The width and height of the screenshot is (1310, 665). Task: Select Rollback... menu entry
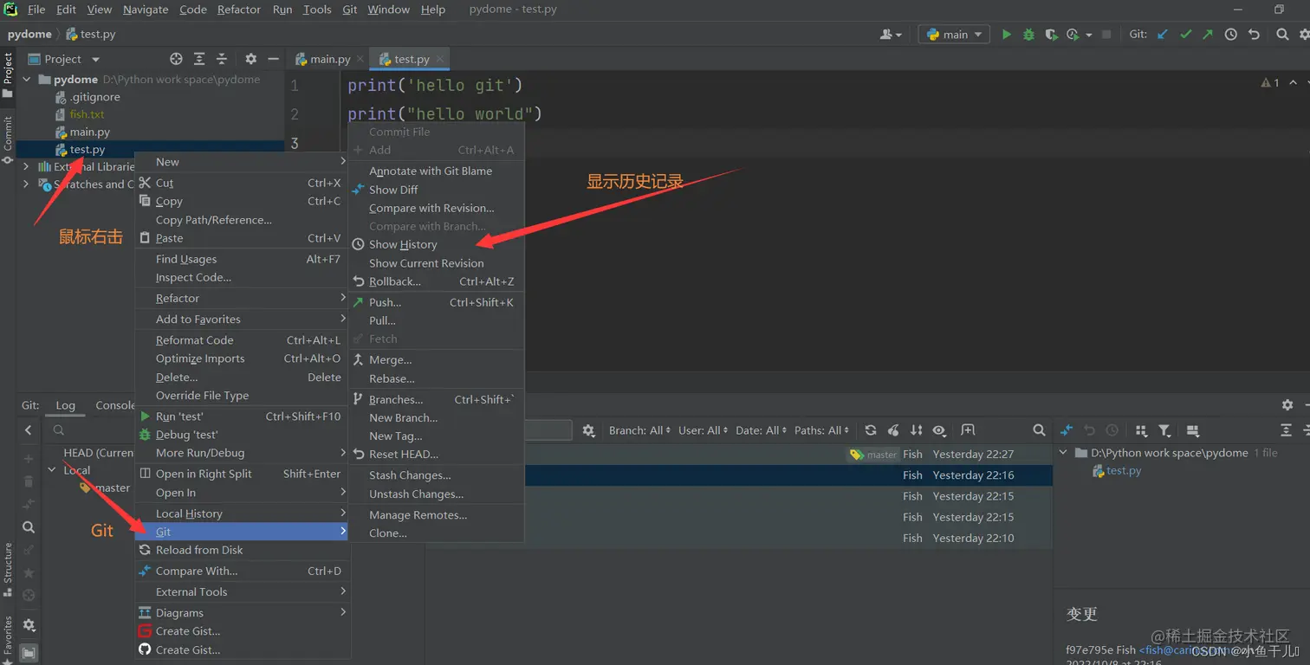click(436, 281)
